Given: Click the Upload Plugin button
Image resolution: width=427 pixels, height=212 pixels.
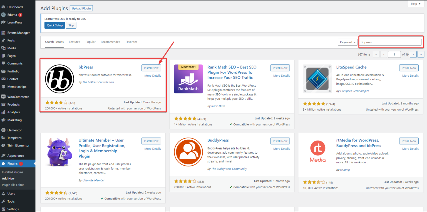Looking at the screenshot, I should coord(81,8).
